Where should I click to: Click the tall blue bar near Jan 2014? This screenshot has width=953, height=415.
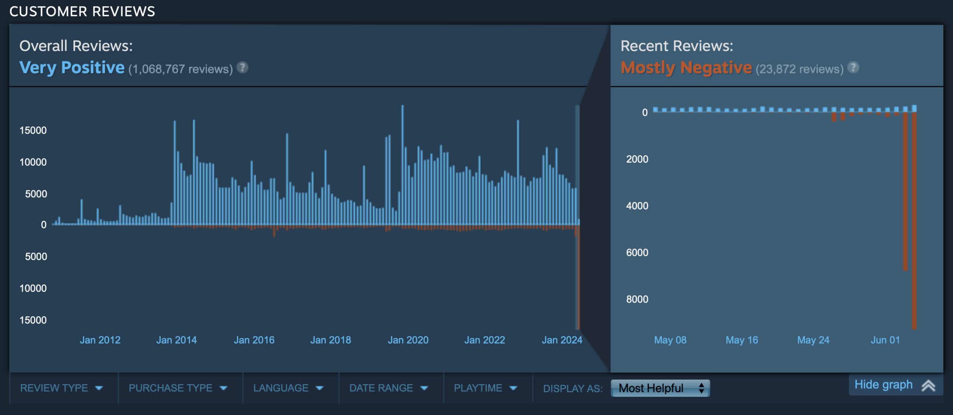[175, 171]
